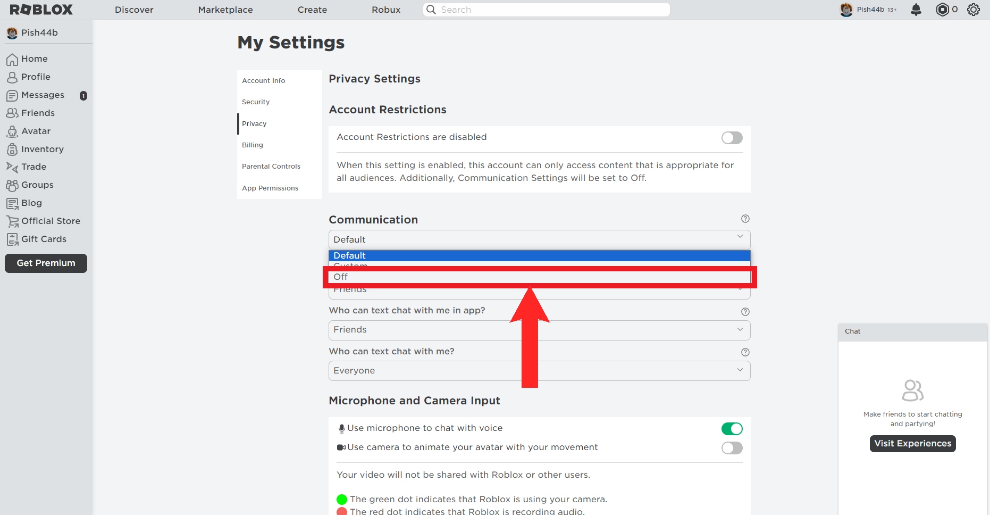Viewport: 990px width, 515px height.
Task: Open Messages from the sidebar
Action: [43, 95]
